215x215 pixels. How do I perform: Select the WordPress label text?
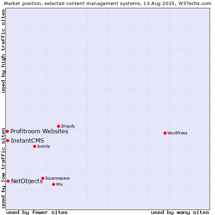pos(177,133)
